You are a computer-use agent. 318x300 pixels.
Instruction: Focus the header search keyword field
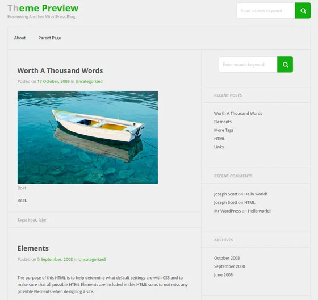coord(266,11)
